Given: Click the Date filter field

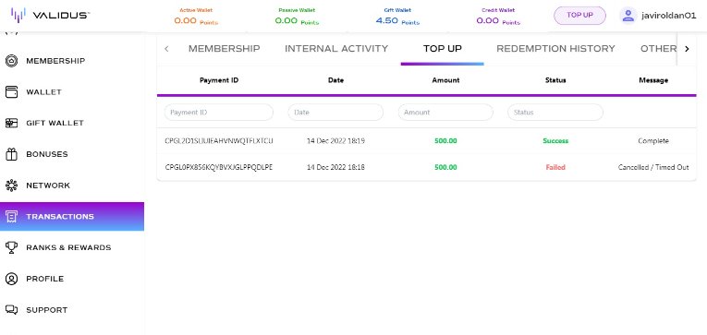Looking at the screenshot, I should (335, 112).
